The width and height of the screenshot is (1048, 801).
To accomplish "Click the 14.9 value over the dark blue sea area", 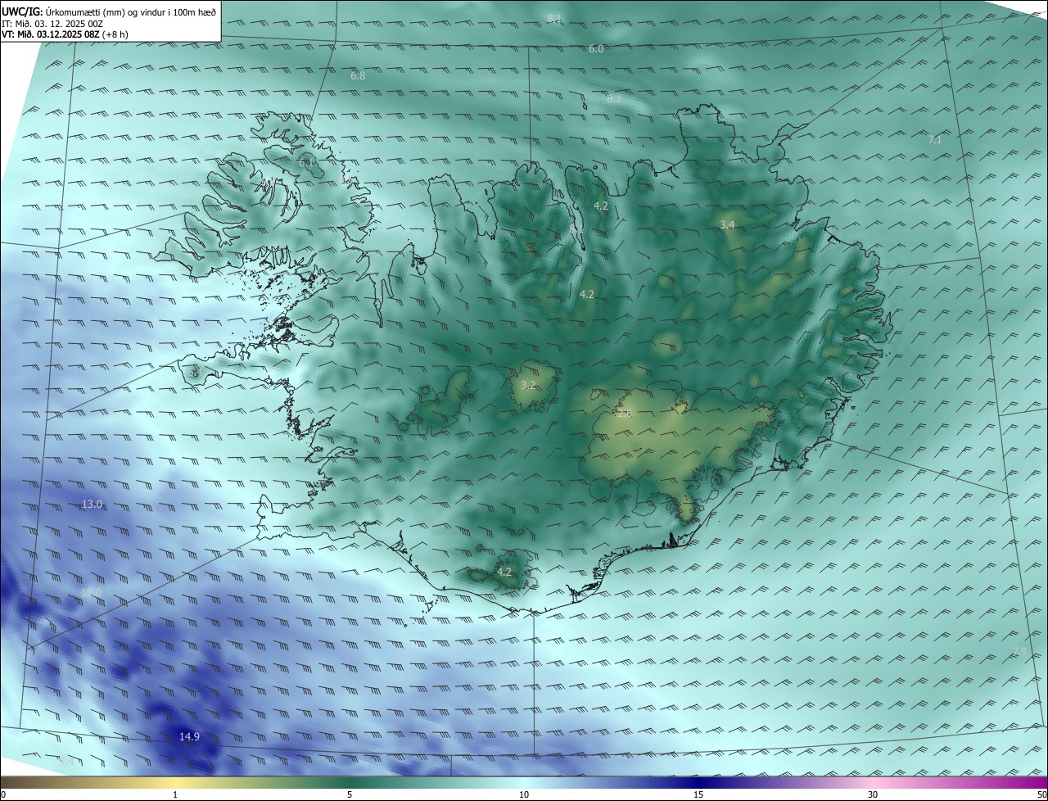I will pyautogui.click(x=189, y=737).
